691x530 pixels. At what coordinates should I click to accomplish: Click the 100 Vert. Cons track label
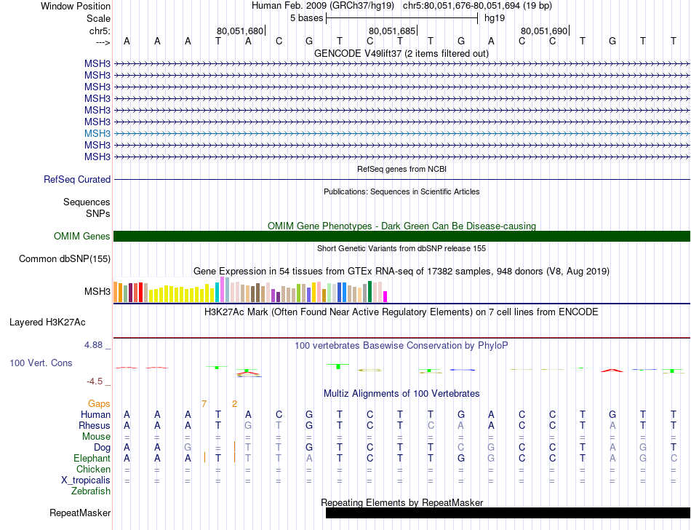click(41, 363)
